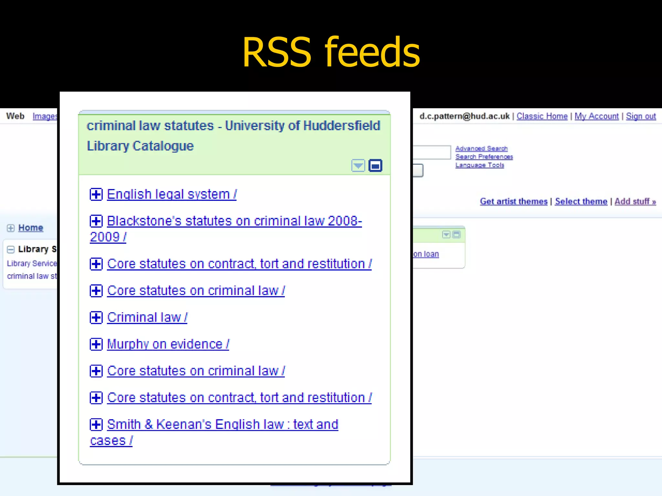The height and width of the screenshot is (496, 662).
Task: Expand first 'Core statutes on criminal law' entry
Action: pos(96,291)
